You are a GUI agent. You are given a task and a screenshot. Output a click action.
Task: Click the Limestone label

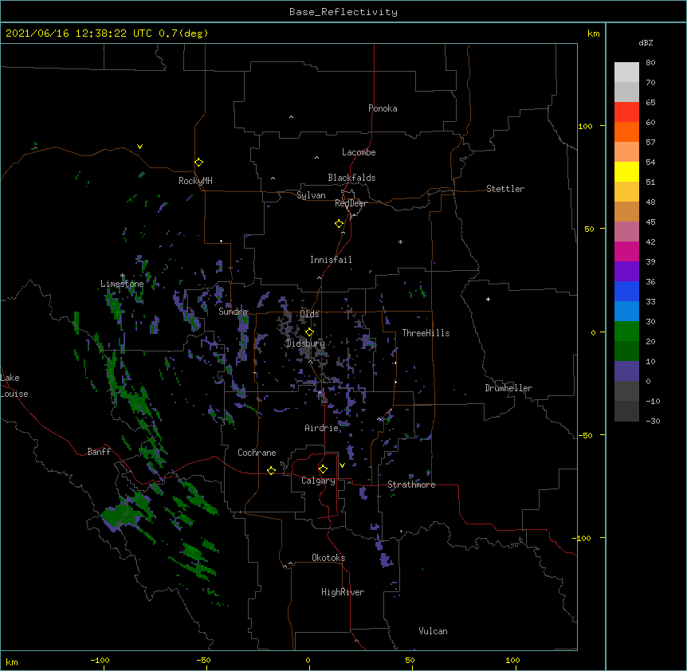click(x=122, y=284)
